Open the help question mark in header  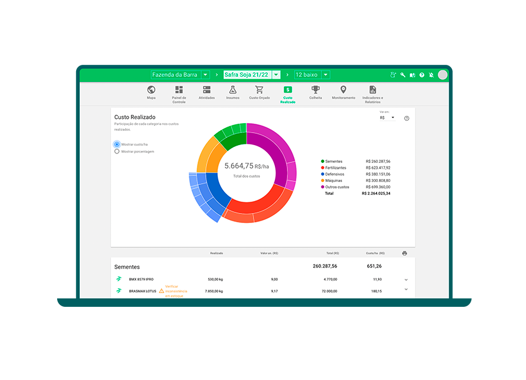coord(422,75)
